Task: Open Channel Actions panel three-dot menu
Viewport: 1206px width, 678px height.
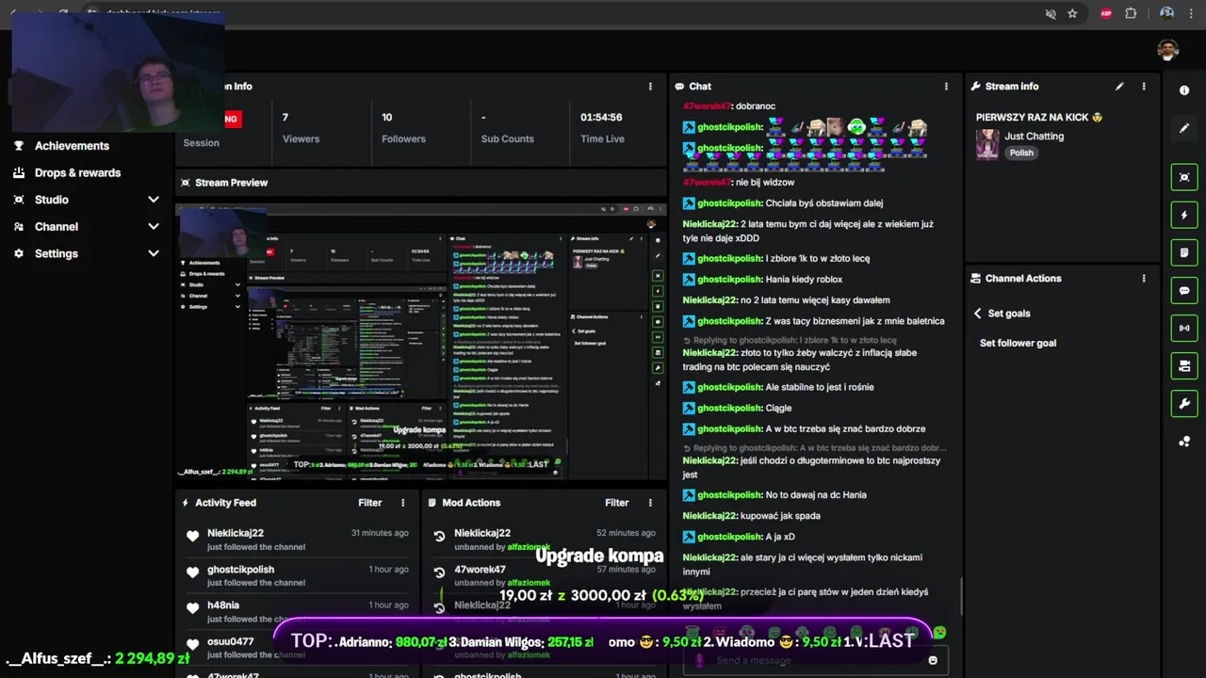Action: point(1144,279)
